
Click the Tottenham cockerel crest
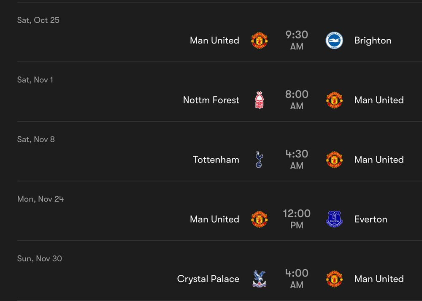pos(259,160)
